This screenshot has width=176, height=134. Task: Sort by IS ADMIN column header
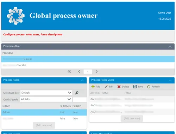point(65,106)
